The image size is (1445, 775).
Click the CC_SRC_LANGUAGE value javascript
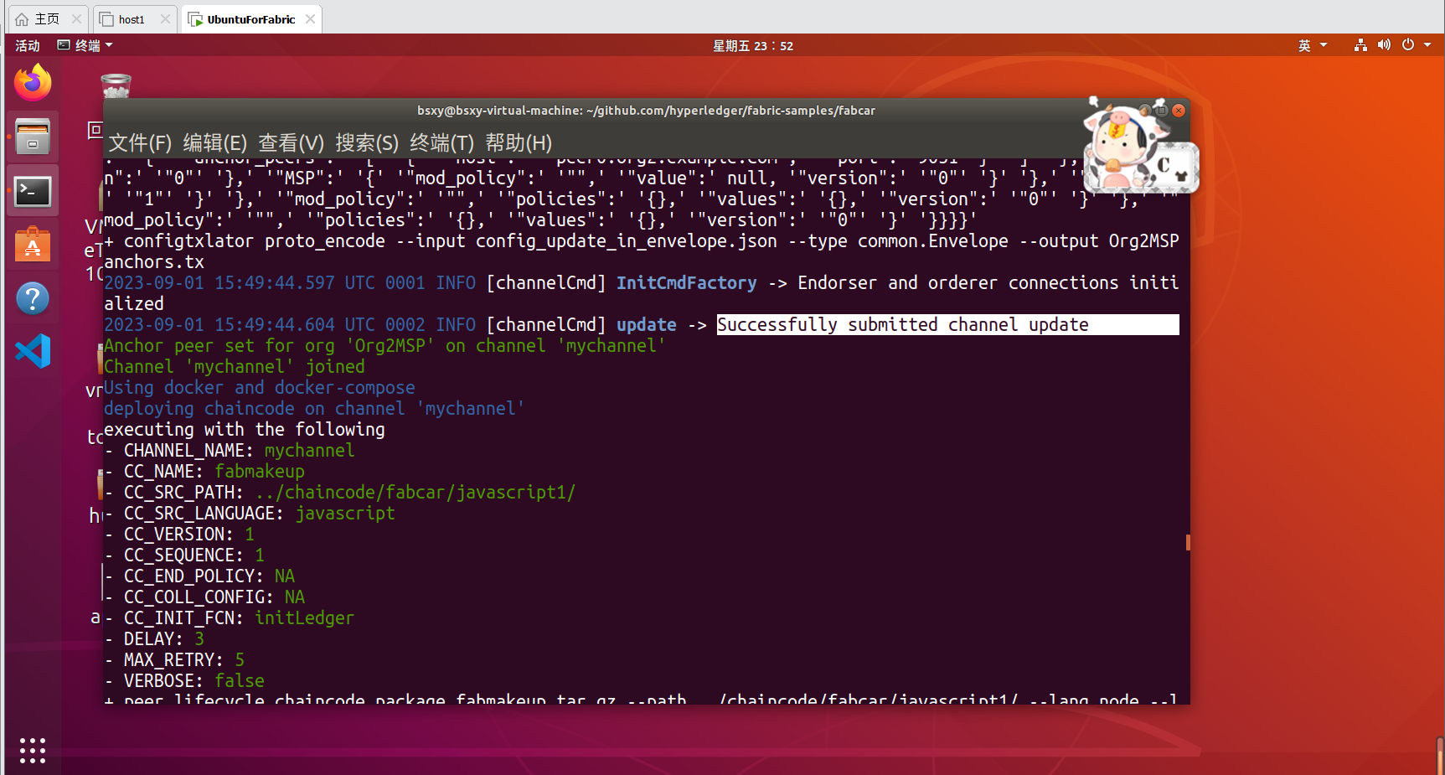pyautogui.click(x=345, y=514)
